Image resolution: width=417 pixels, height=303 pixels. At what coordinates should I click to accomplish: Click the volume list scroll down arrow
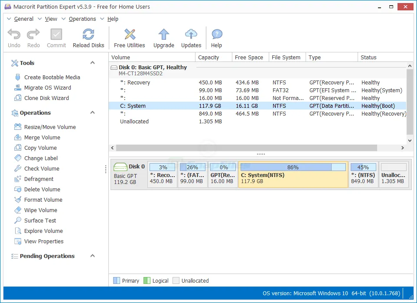(410, 141)
